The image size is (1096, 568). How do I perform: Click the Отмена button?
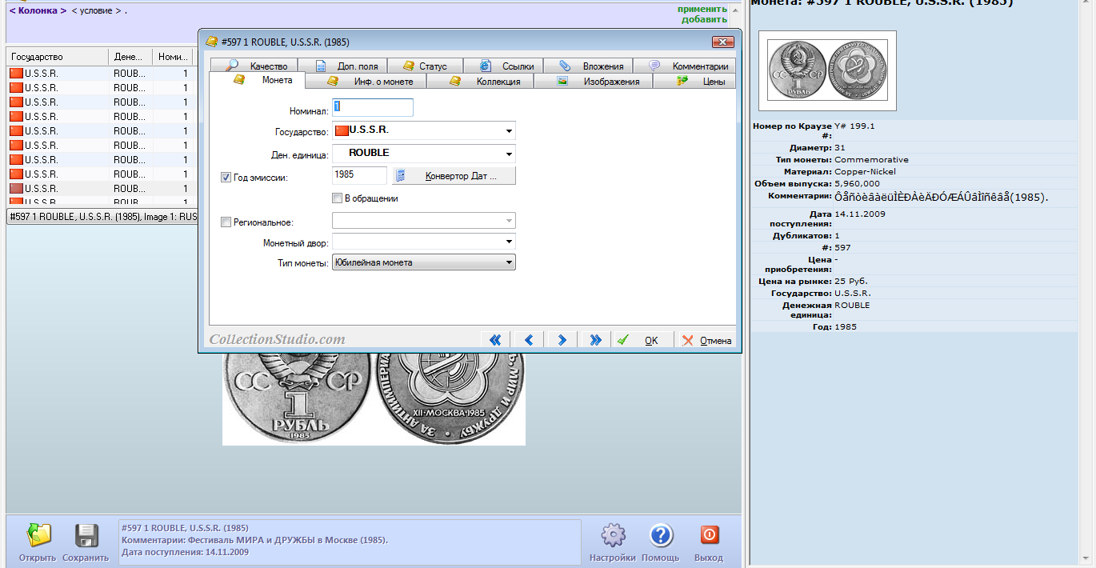[706, 340]
